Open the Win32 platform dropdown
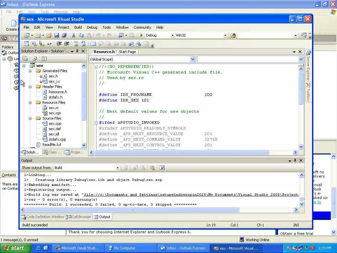 225,36
